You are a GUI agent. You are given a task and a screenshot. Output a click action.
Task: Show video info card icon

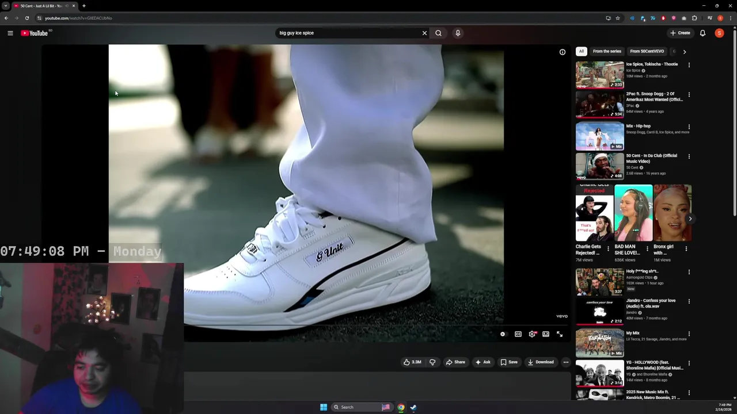pos(563,52)
